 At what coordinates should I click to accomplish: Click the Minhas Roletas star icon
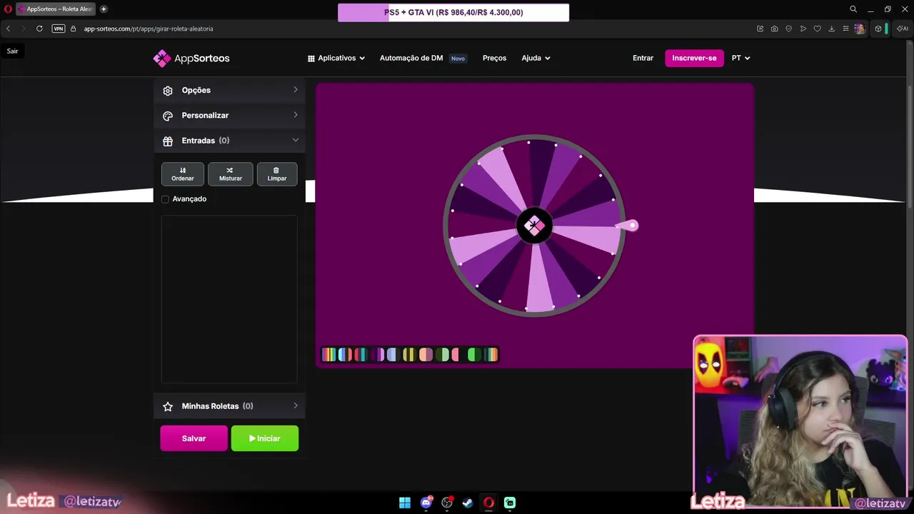coord(168,406)
